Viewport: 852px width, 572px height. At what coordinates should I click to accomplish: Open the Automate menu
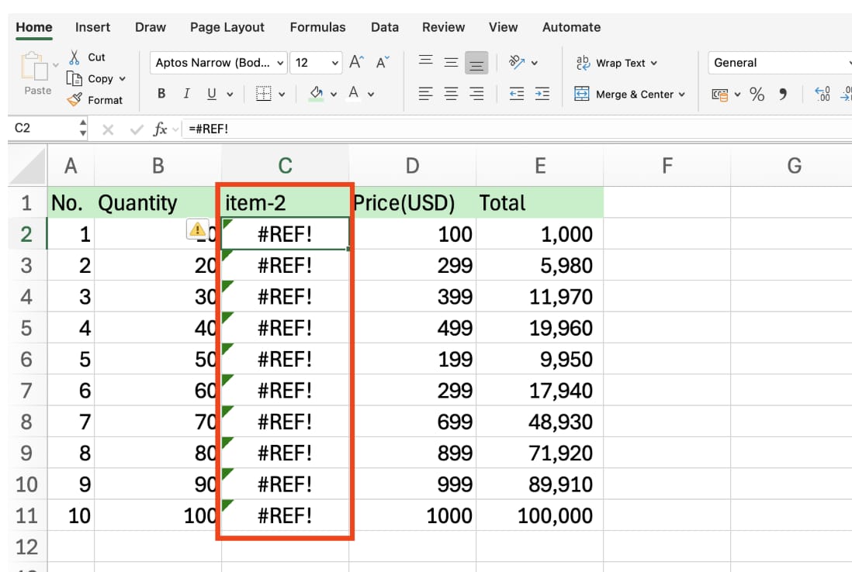click(x=572, y=27)
